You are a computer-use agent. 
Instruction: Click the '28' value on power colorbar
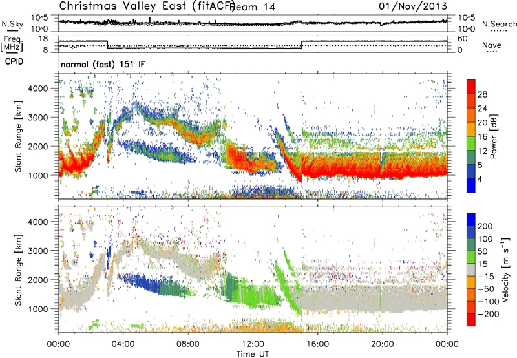(x=482, y=94)
